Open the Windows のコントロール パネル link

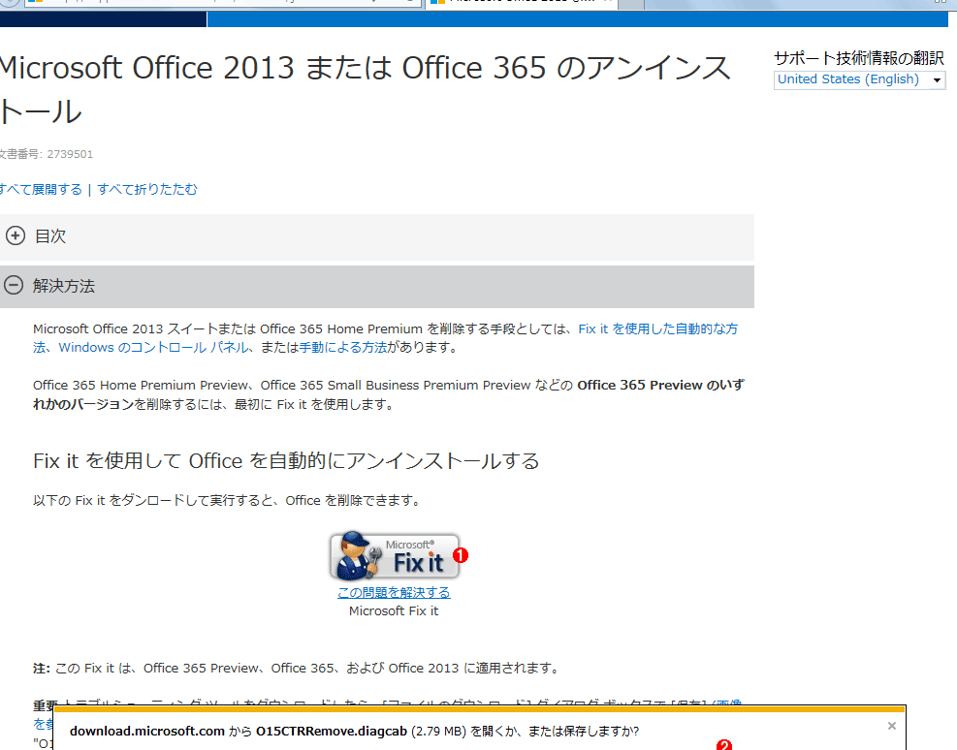[145, 347]
